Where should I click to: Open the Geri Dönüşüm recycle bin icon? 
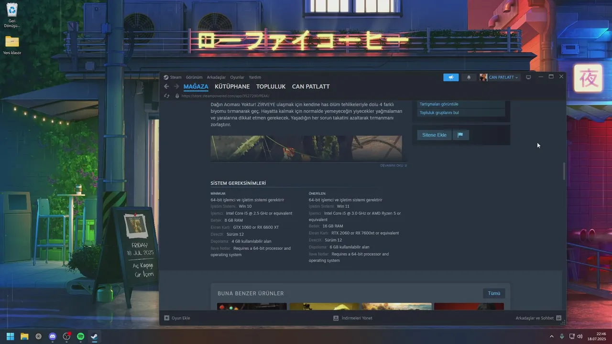click(12, 15)
